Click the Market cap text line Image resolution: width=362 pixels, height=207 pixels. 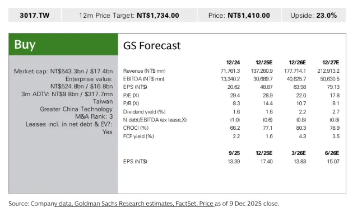[x=63, y=71]
